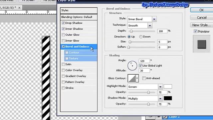The image size is (213, 120).
Task: Click the Soften value field
Action: (x=162, y=47)
